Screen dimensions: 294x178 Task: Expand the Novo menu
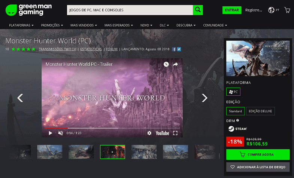point(146,25)
